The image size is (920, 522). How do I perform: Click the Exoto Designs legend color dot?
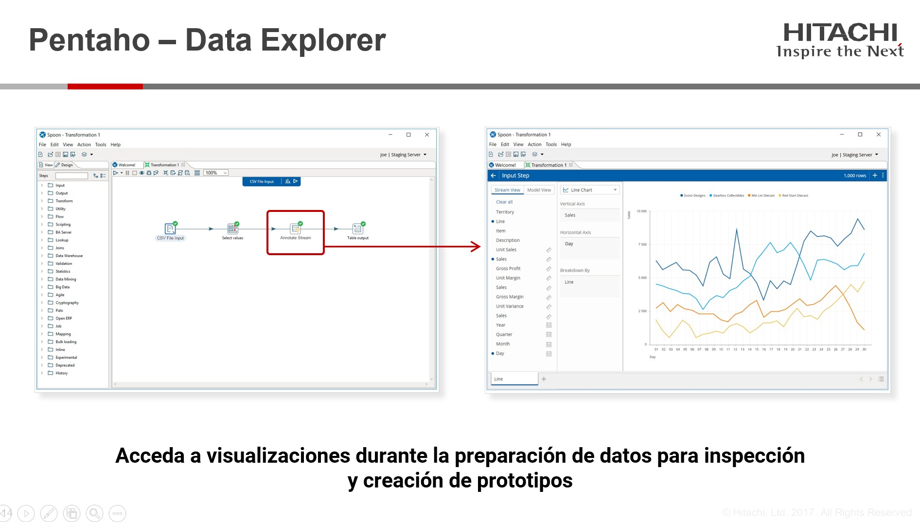[681, 195]
